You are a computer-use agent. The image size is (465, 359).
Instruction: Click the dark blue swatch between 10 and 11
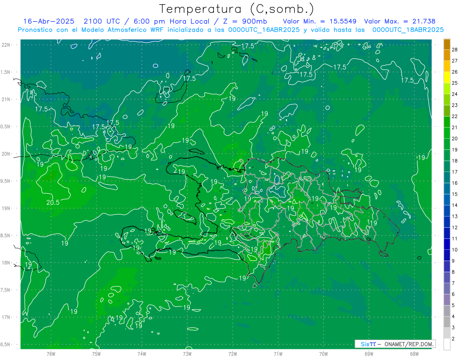[x=447, y=244]
